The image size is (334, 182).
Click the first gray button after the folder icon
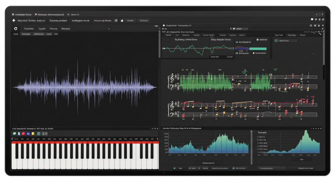(x=130, y=21)
